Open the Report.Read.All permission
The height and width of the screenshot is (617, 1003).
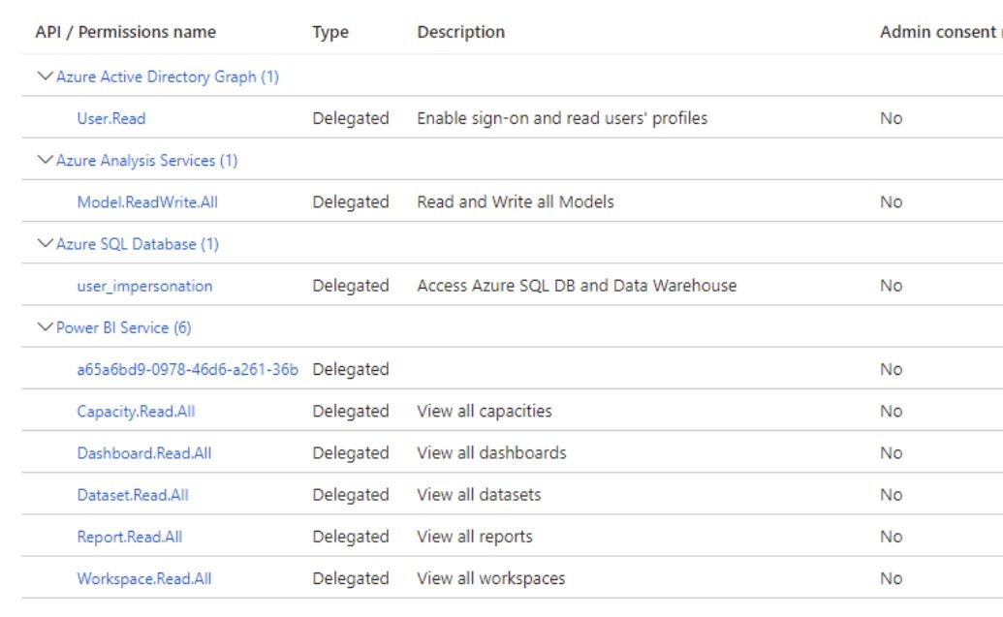pos(130,537)
